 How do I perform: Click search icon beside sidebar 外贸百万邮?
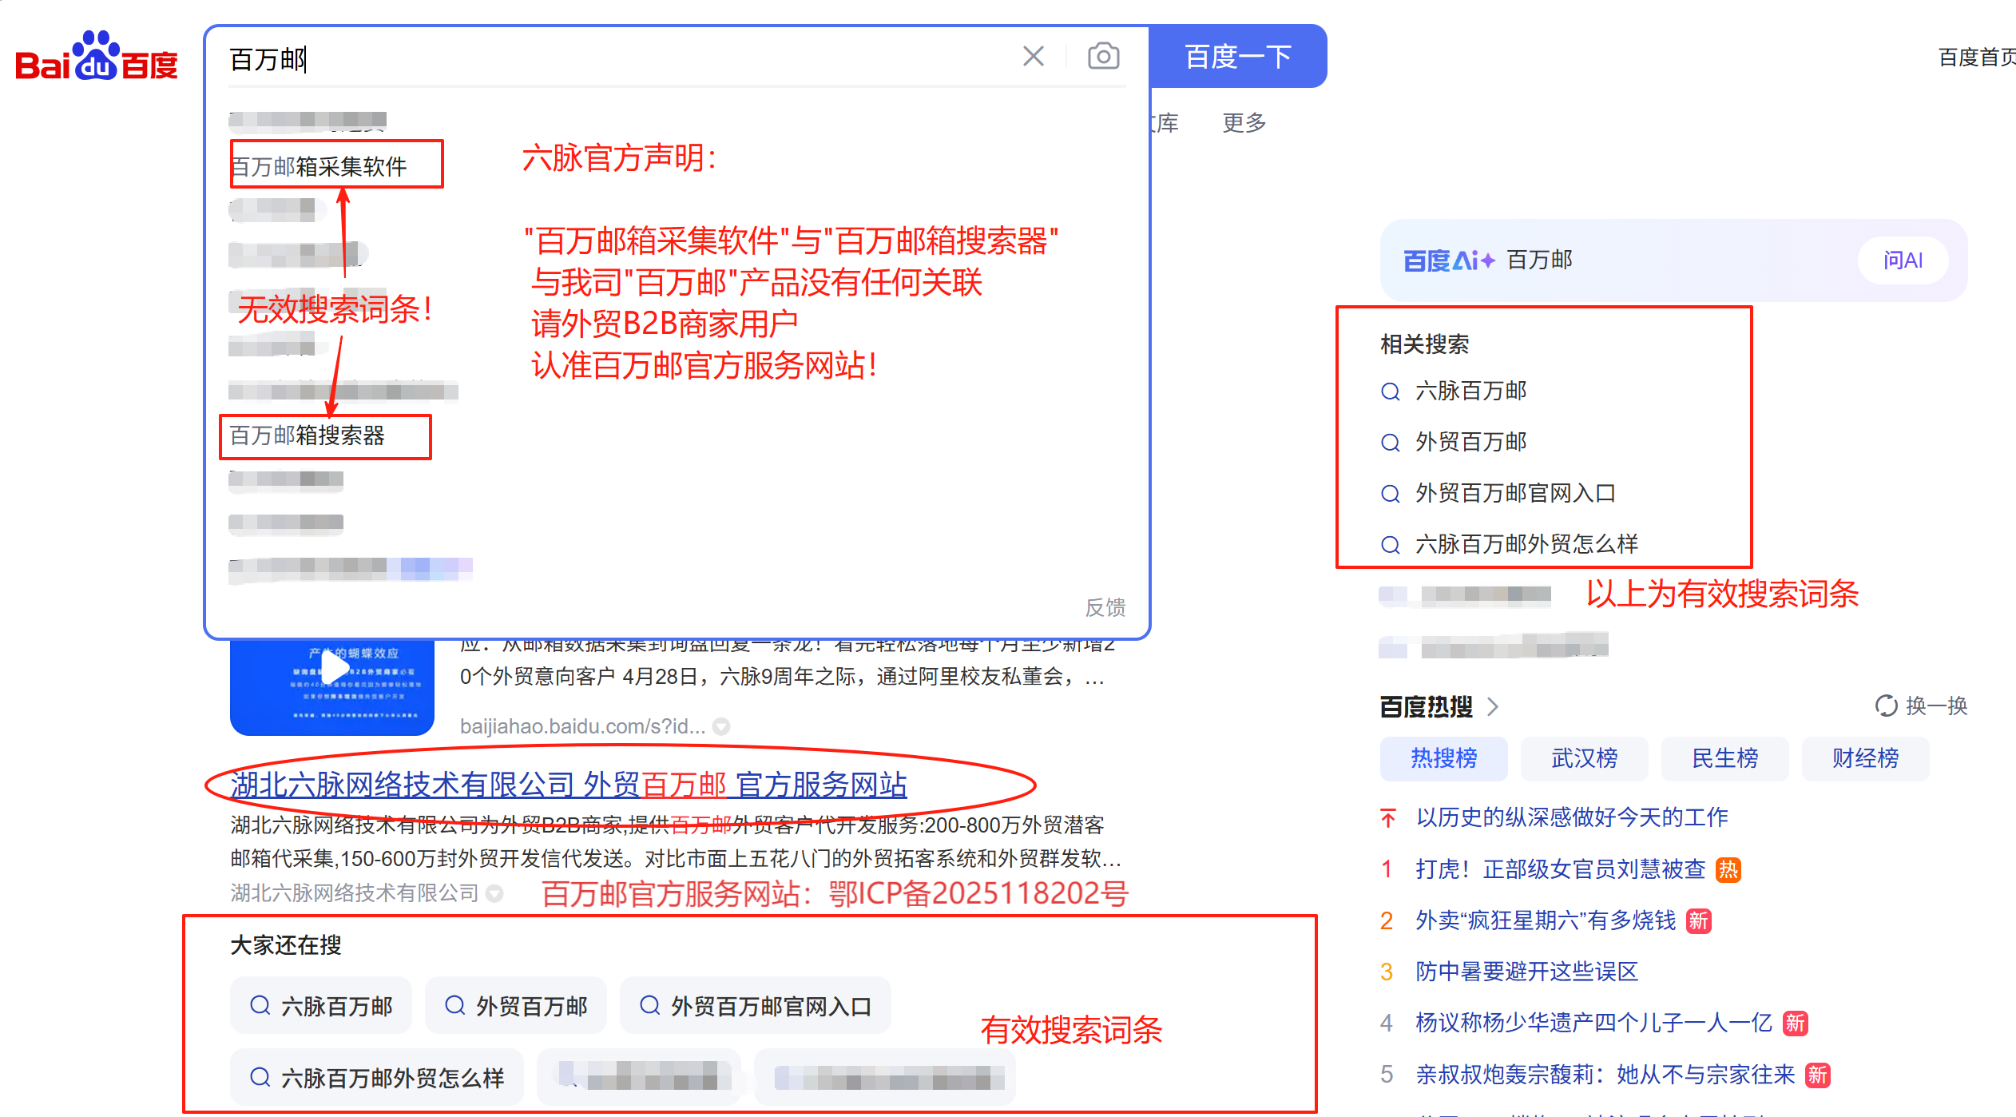[1391, 443]
